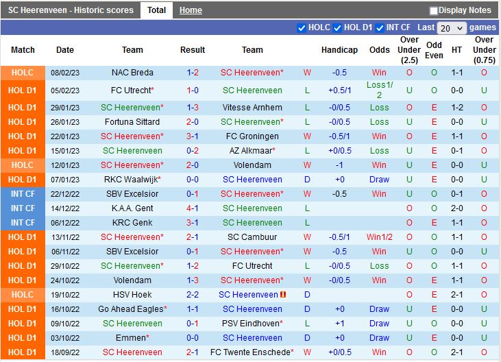Click the 3-1 result of KRC Genk match
Image resolution: width=501 pixels, height=362 pixels.
pos(193,223)
